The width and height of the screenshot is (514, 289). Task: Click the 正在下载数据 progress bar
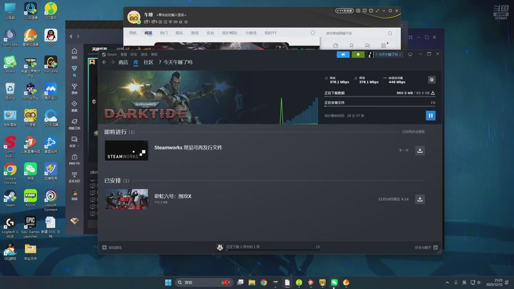[x=380, y=97]
